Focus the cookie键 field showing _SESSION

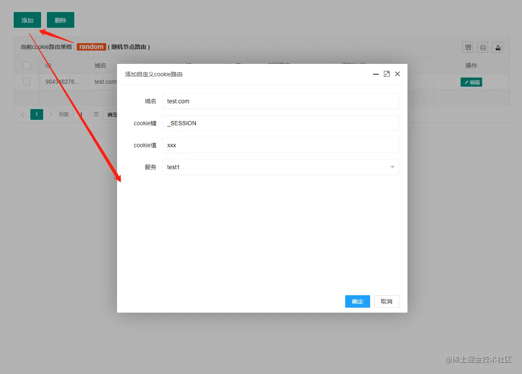281,123
